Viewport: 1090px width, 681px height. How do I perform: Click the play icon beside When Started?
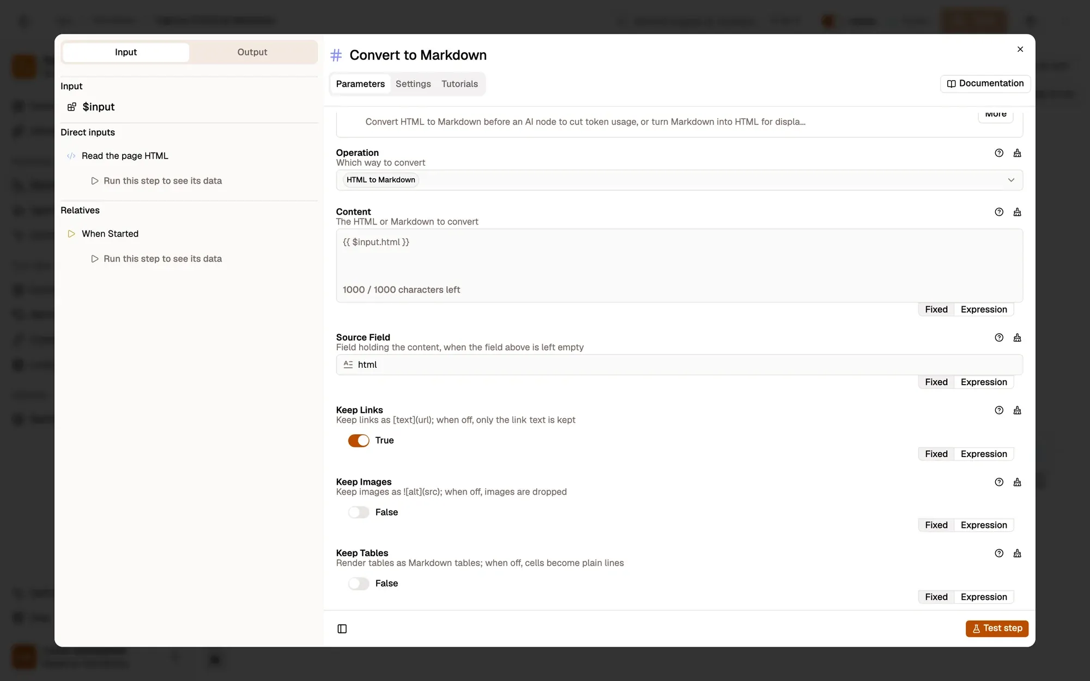(x=71, y=234)
